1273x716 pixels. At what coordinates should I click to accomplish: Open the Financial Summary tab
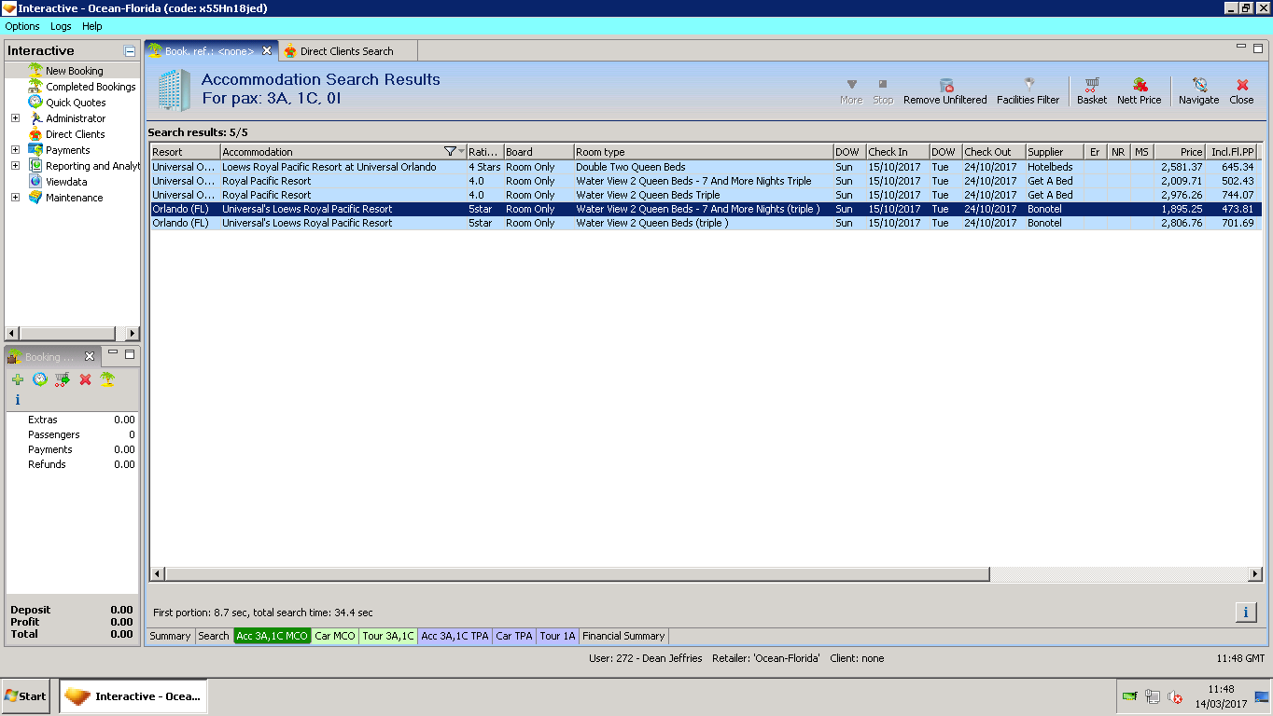click(x=623, y=636)
